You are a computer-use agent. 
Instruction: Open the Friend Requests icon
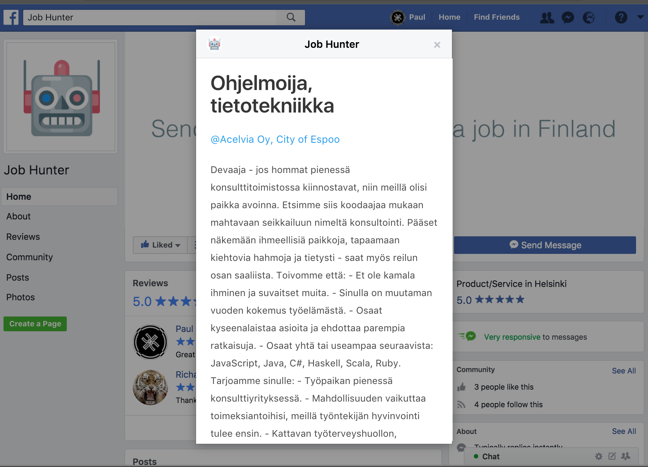547,17
